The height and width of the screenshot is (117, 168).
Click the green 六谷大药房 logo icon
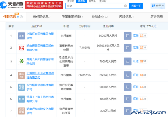pyautogui.click(x=22, y=61)
